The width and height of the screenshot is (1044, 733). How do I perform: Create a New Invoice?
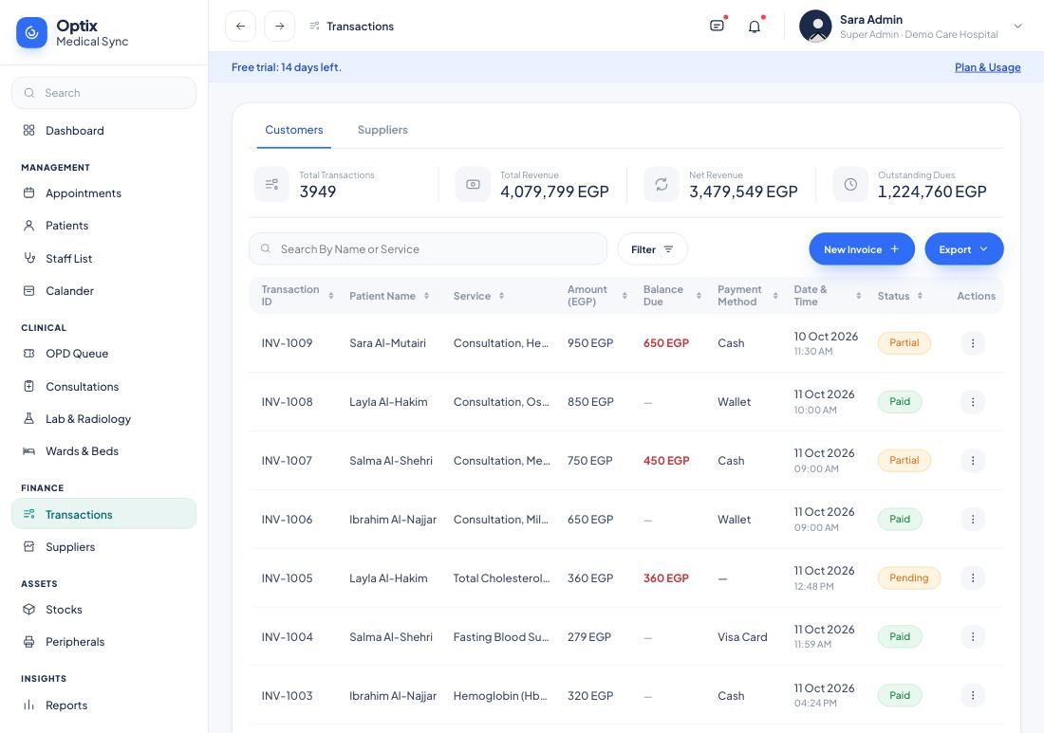pos(862,248)
